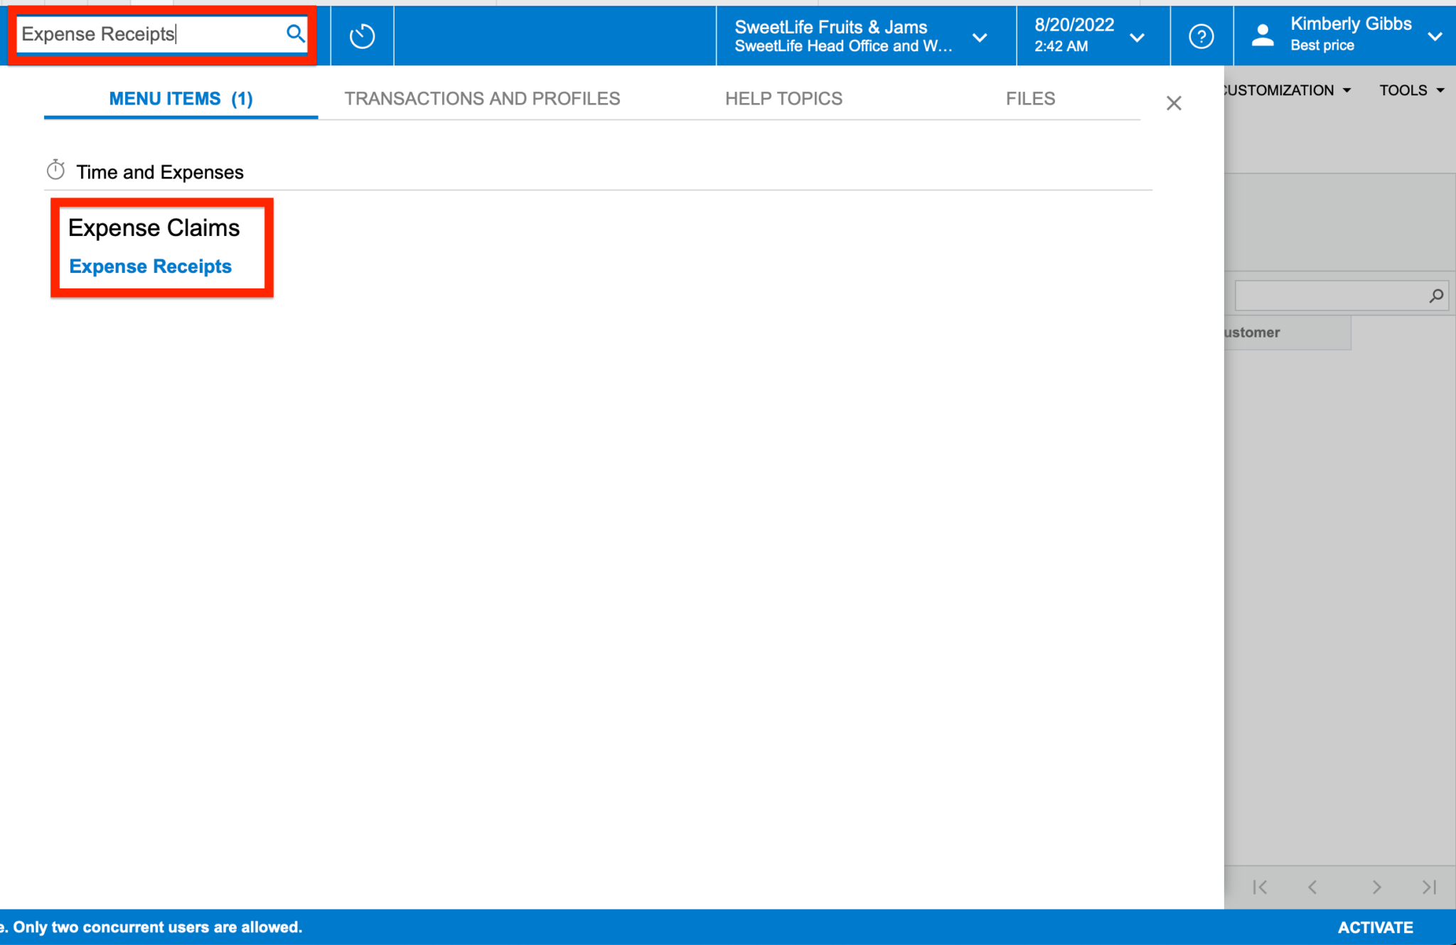Switch to the HELP TOPICS tab
This screenshot has width=1456, height=945.
[x=783, y=99]
